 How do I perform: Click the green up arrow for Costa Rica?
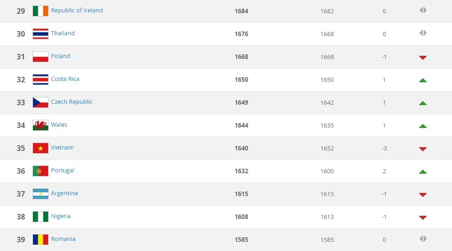point(423,80)
